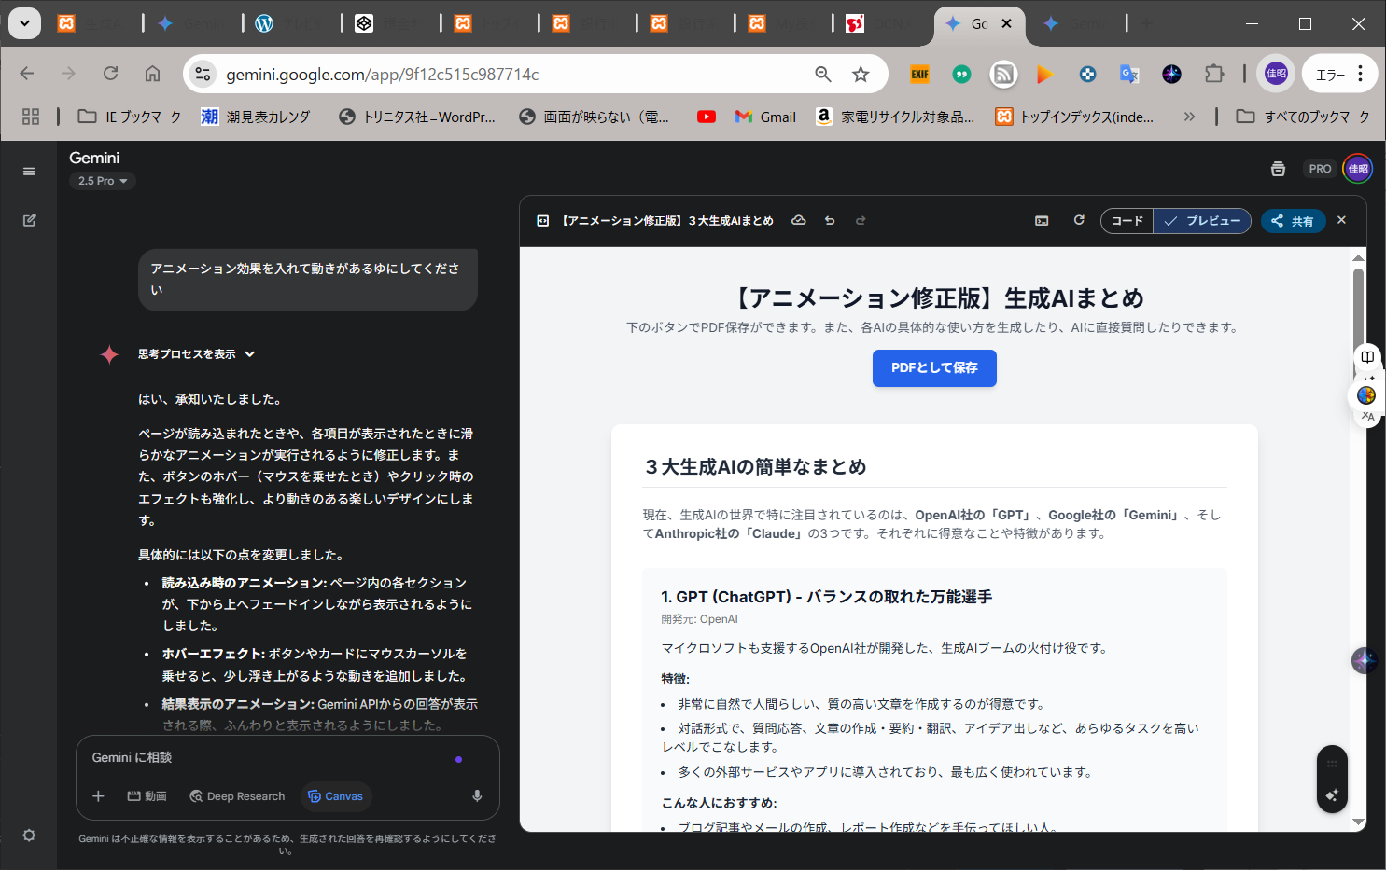Image resolution: width=1386 pixels, height=870 pixels.
Task: Click the purple sparkle floating icon at right
Action: (x=1364, y=660)
